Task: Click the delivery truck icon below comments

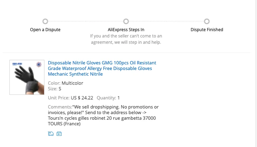Action: tap(51, 134)
